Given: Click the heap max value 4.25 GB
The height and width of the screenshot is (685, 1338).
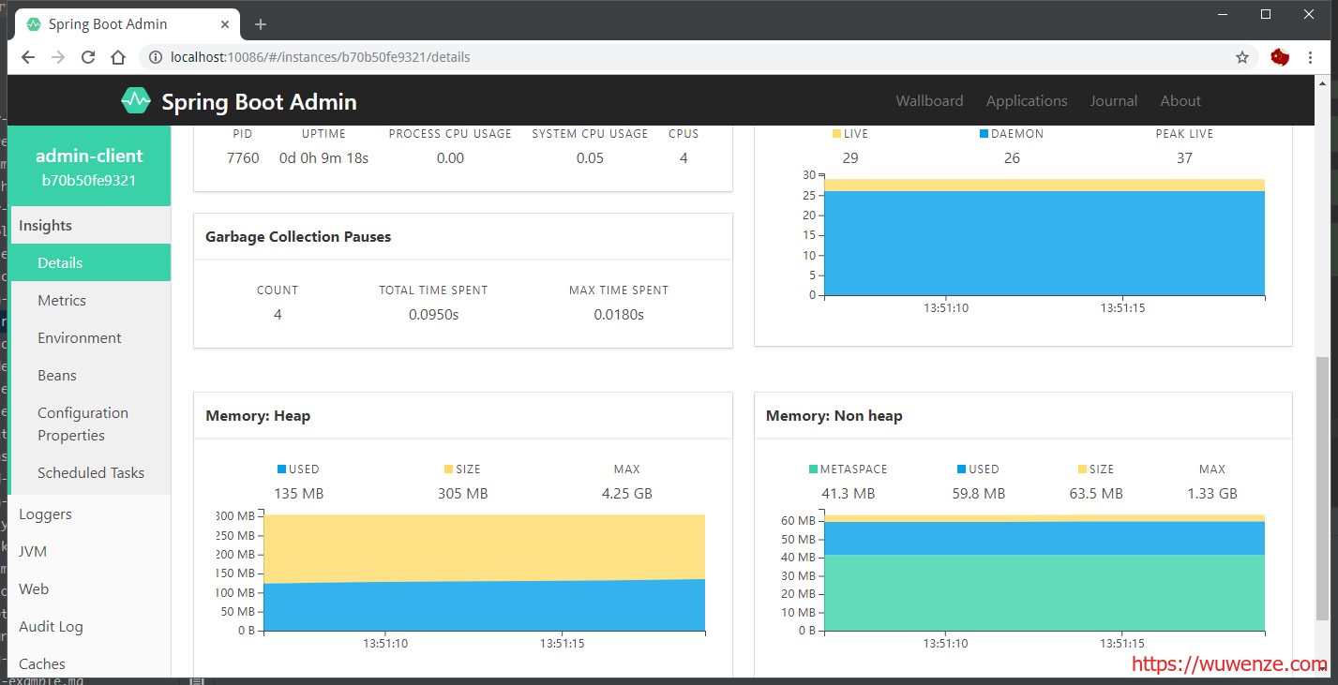Looking at the screenshot, I should click(626, 493).
